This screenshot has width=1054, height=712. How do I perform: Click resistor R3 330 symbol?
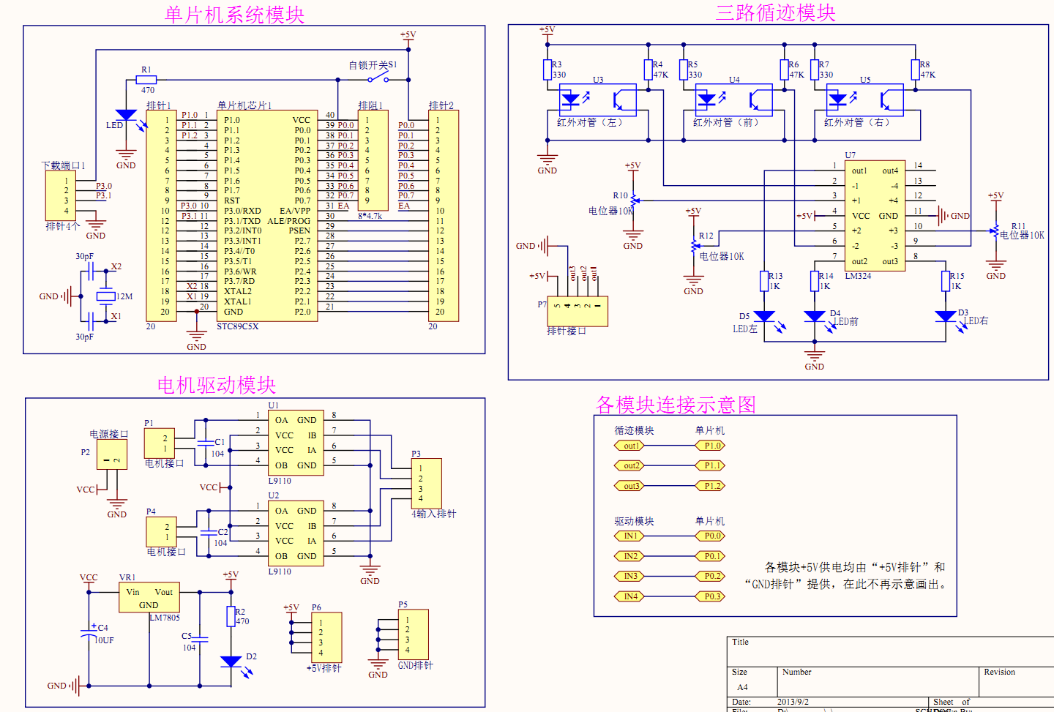547,70
